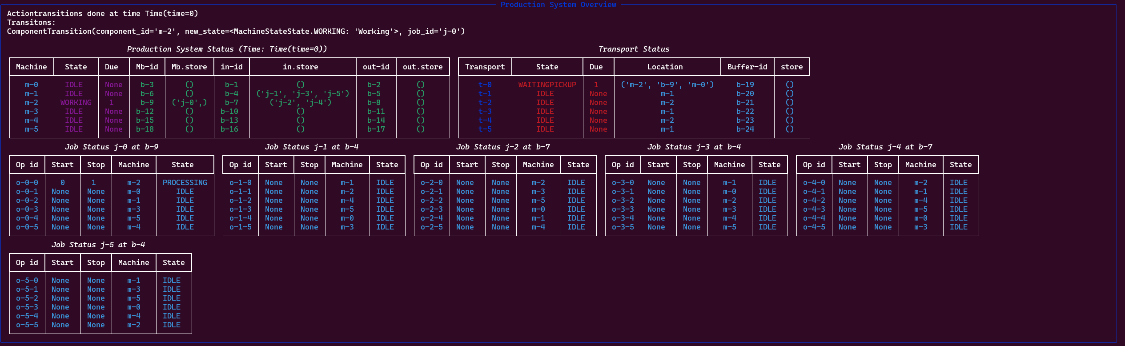Click the 'Mb.store' column header
1125x346 pixels.
click(x=189, y=67)
